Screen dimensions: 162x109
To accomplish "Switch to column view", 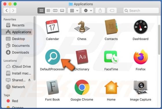I will point(55,10).
